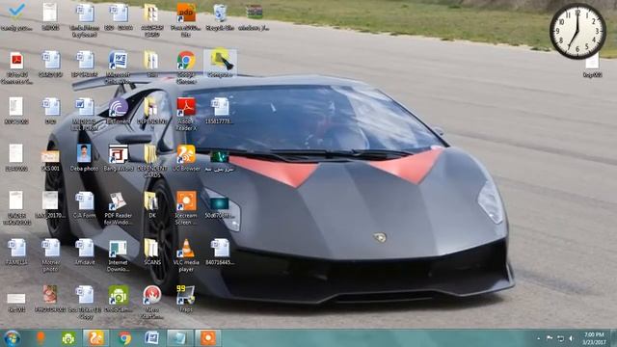Select the Mother photo document

[x=50, y=254]
